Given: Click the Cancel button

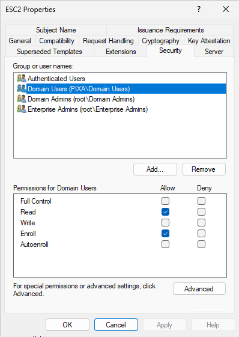Looking at the screenshot, I should (116, 324).
